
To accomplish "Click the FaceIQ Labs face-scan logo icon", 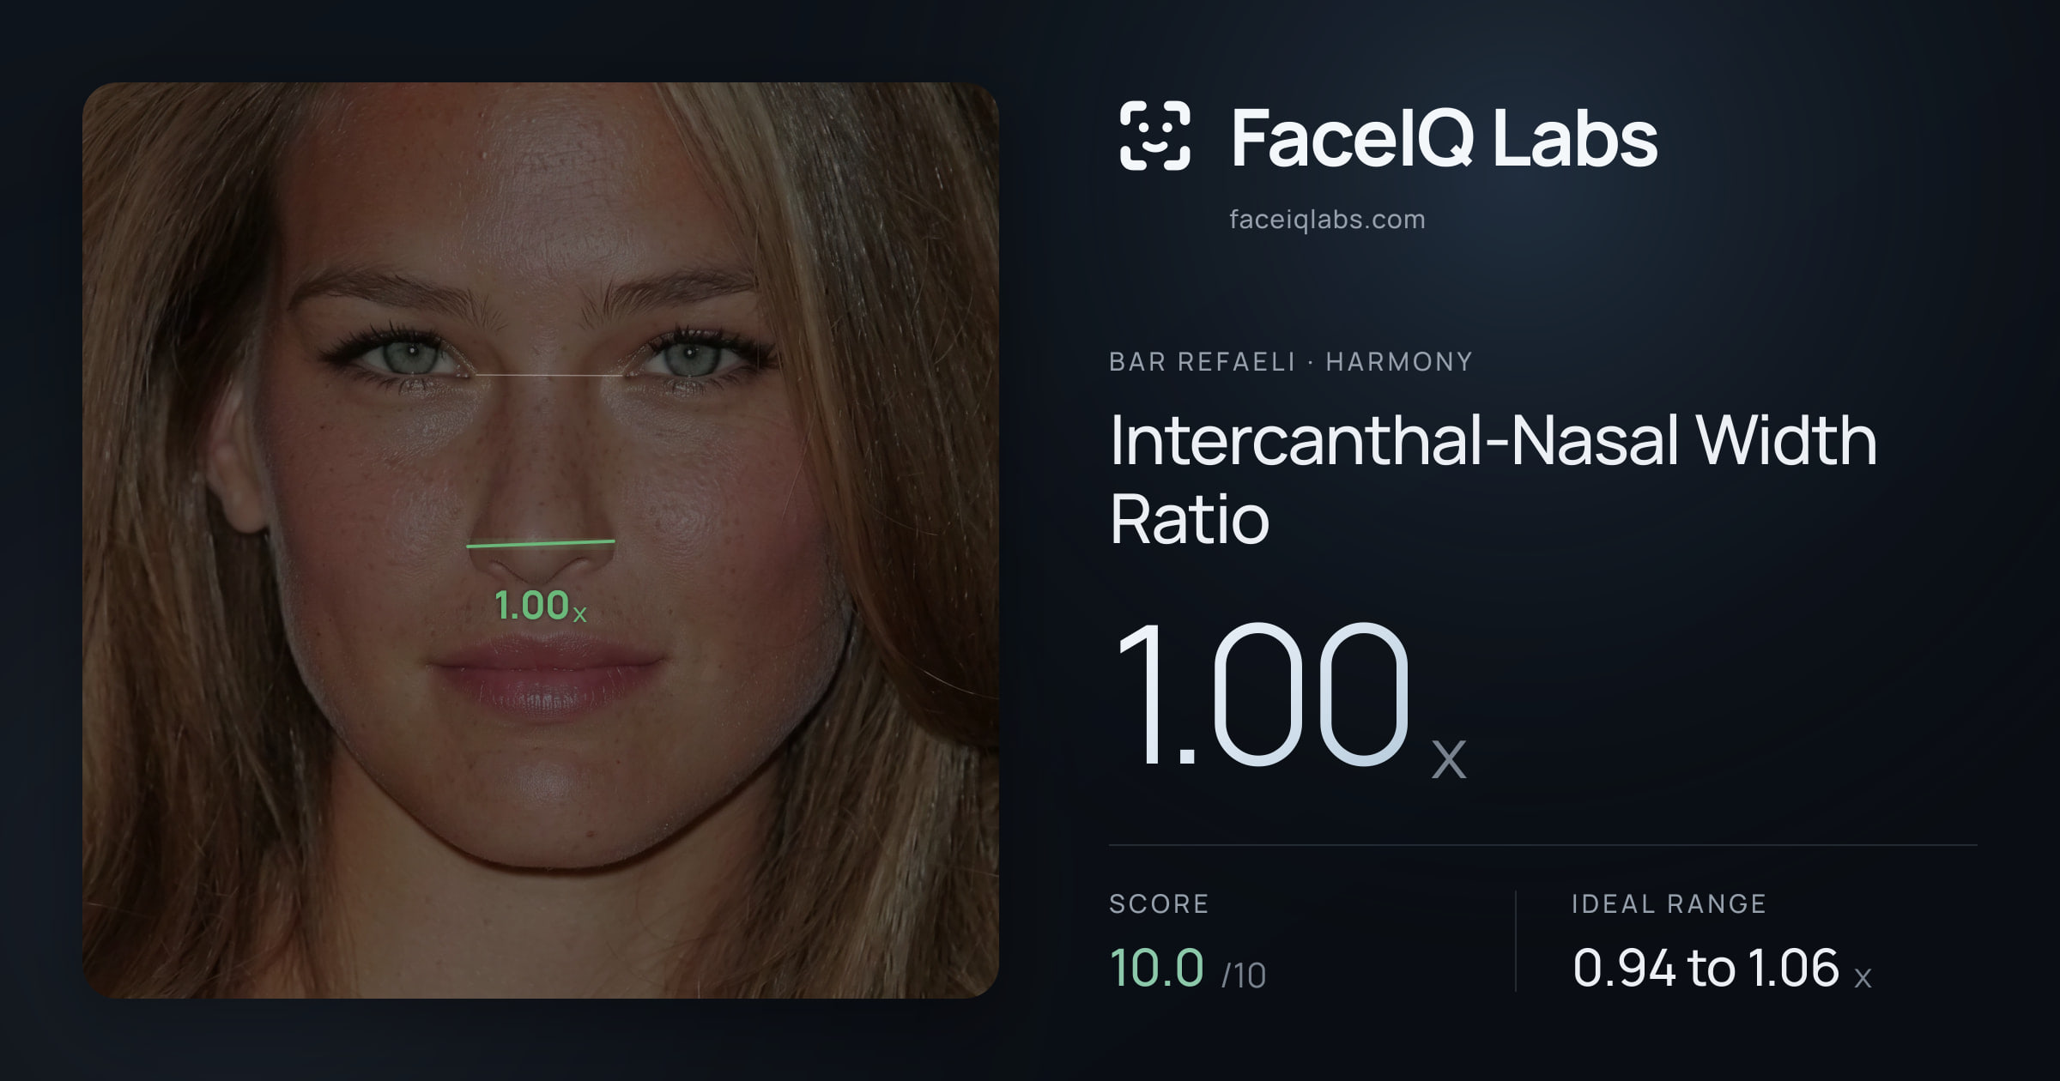I will [1154, 136].
